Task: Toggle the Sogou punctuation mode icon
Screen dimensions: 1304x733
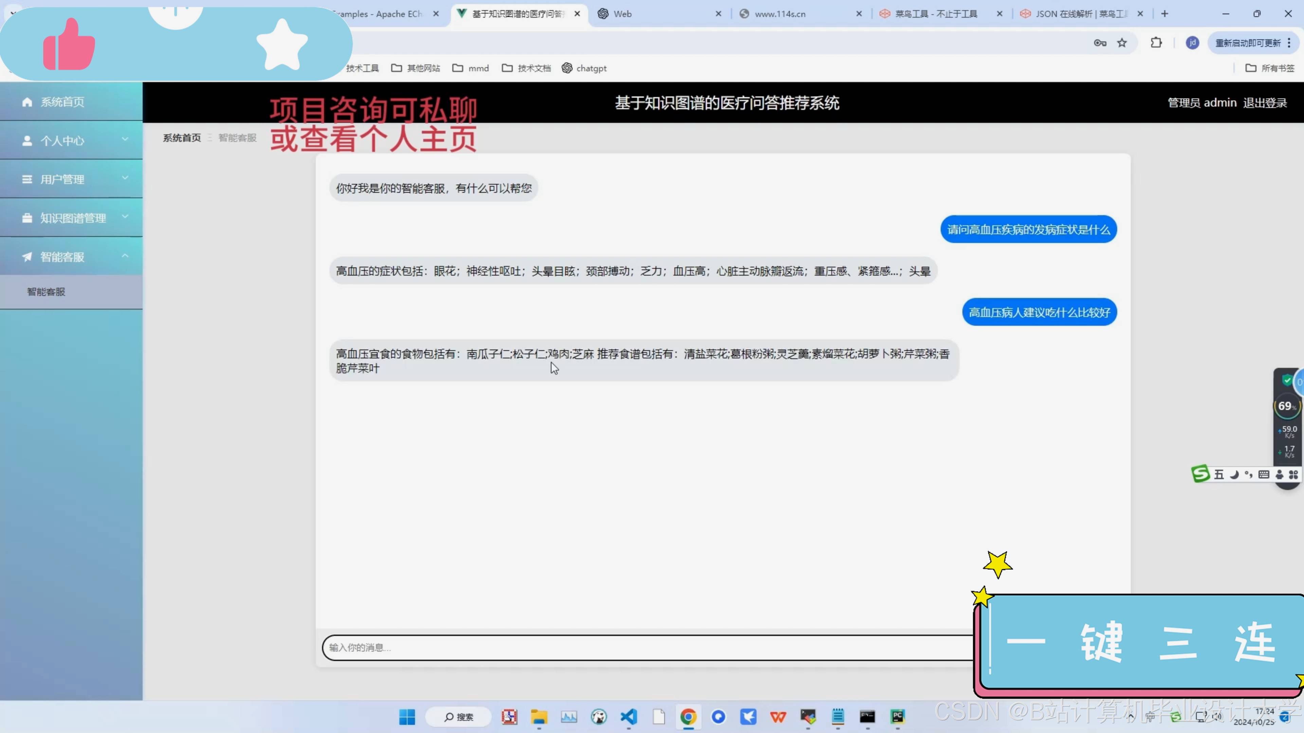Action: tap(1249, 474)
